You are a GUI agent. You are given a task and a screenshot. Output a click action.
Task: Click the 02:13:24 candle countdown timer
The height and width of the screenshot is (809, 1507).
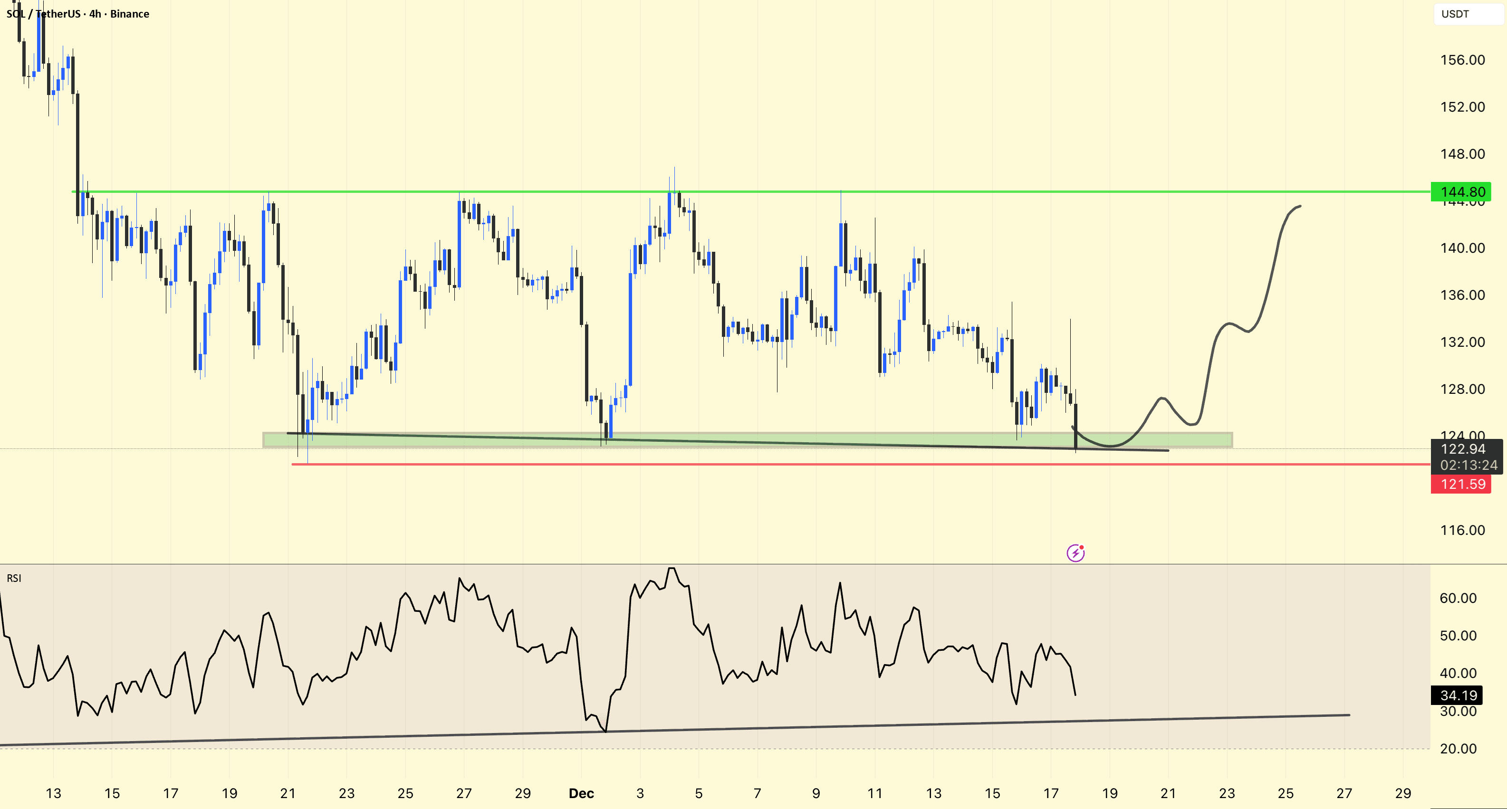tap(1469, 466)
